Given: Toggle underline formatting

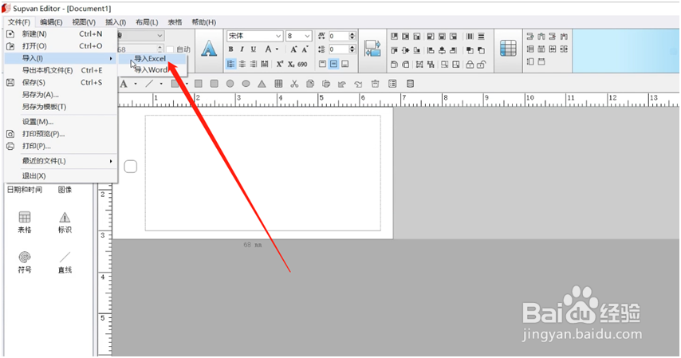Looking at the screenshot, I should click(254, 49).
